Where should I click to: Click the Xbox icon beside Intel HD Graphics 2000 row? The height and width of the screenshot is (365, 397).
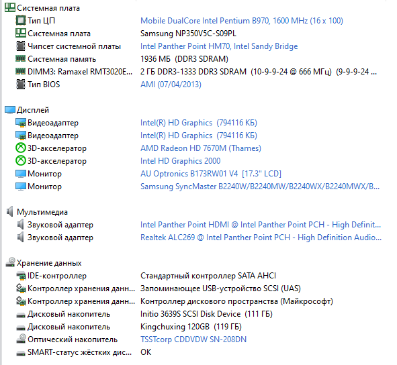coord(21,160)
